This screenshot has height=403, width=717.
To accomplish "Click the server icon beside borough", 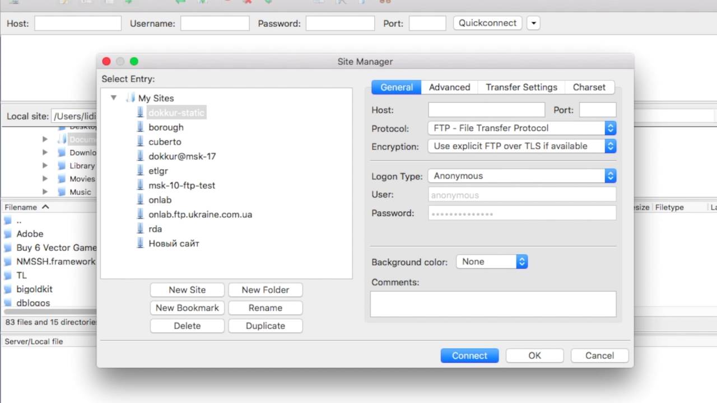I will (x=141, y=127).
